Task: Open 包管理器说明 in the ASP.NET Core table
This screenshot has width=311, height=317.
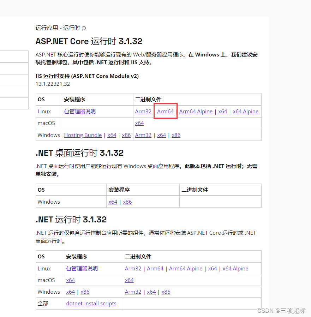Action: pos(81,111)
